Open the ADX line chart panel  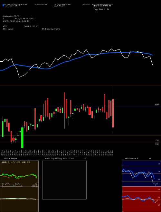(x=19, y=173)
